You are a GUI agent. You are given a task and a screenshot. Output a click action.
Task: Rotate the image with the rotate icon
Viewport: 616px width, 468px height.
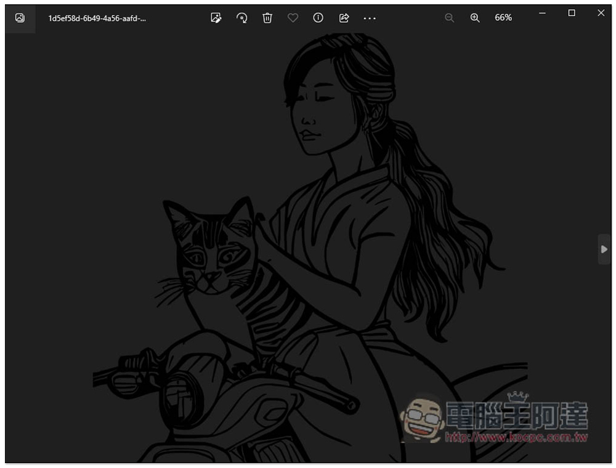(241, 18)
